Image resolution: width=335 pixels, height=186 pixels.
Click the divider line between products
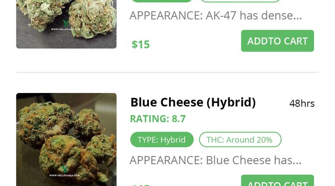pos(167,73)
